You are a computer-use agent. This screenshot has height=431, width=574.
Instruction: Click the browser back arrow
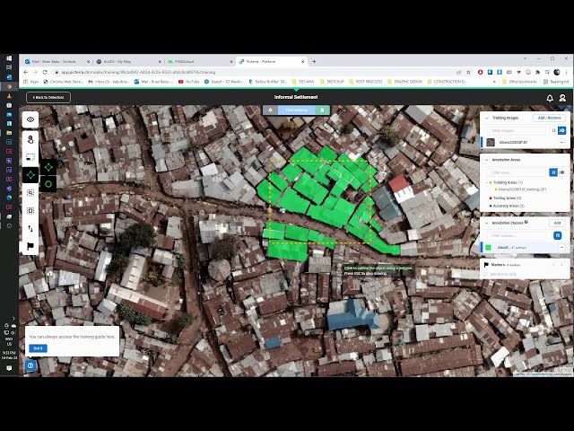point(26,72)
